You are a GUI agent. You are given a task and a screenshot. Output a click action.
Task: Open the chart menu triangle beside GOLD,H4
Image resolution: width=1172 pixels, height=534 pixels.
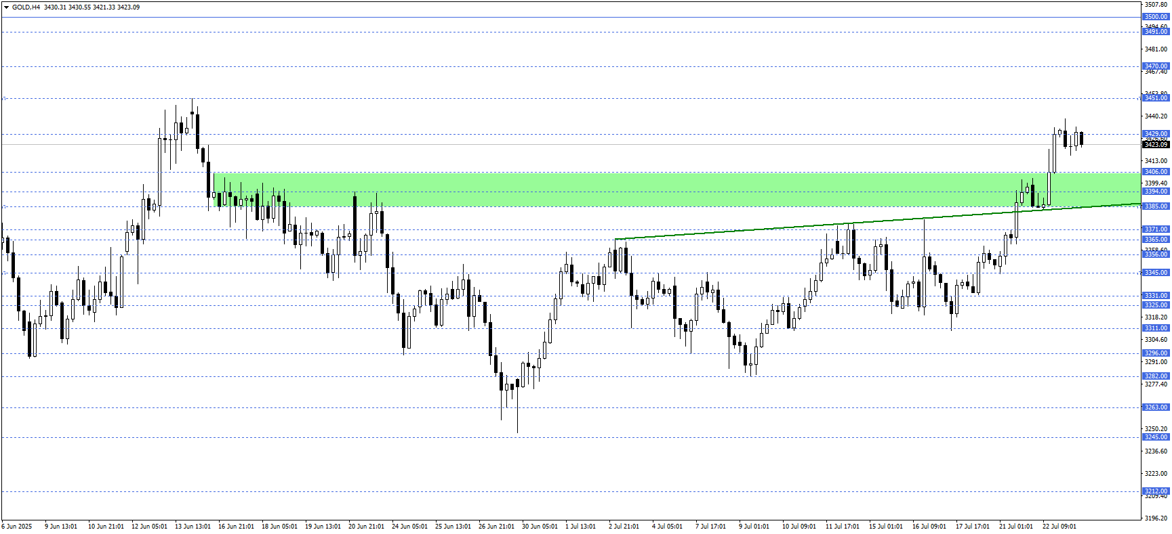6,7
